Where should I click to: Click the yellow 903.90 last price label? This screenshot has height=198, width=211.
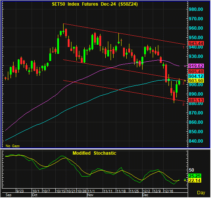196,81
